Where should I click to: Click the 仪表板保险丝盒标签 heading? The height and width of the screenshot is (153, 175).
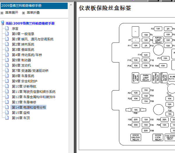pos(105,8)
